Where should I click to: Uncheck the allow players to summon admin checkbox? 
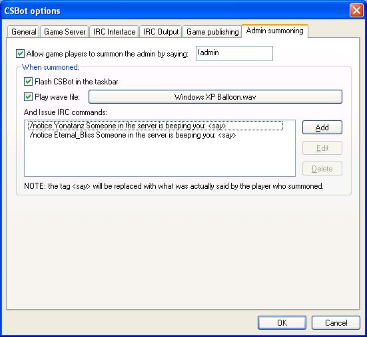coord(20,53)
